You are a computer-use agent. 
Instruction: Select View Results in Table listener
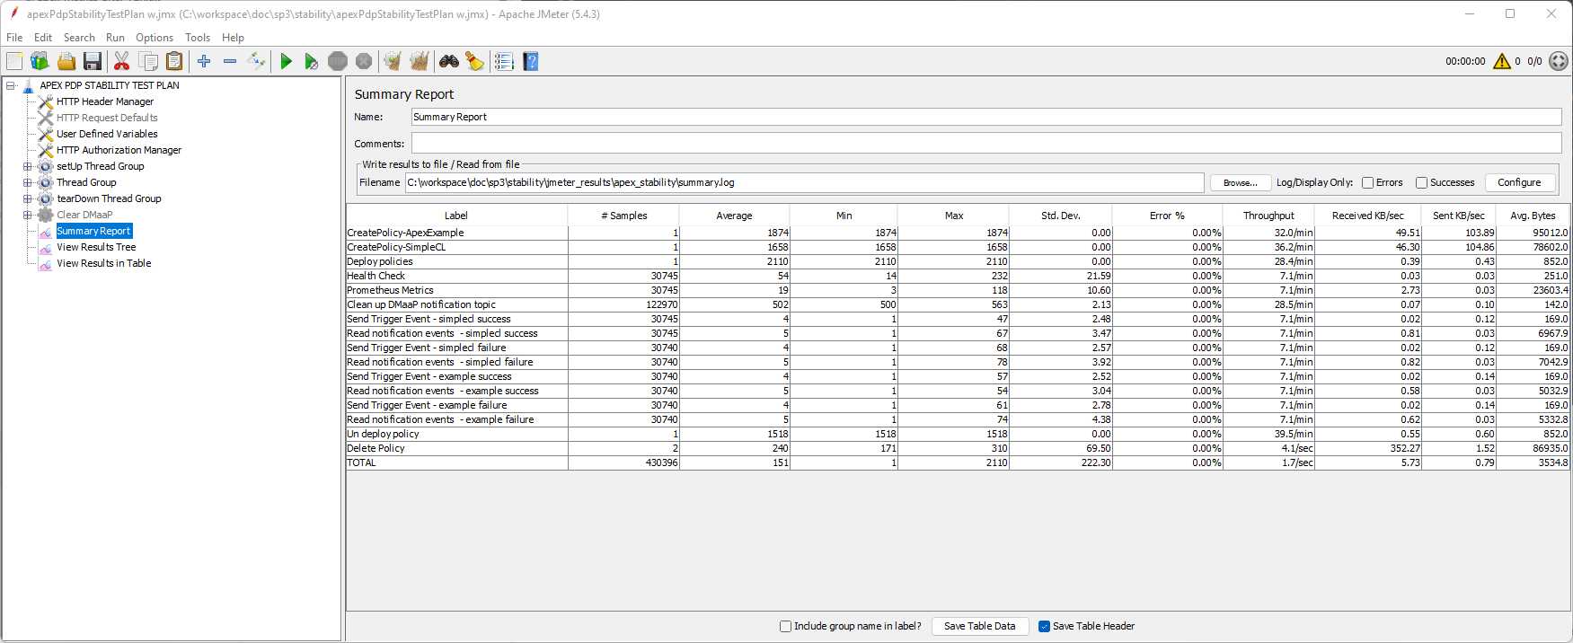tap(103, 263)
